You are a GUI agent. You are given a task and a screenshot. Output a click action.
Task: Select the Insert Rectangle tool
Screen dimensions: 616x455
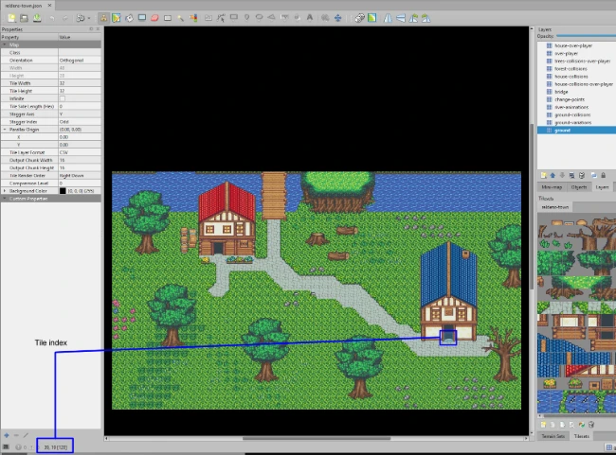[x=234, y=18]
